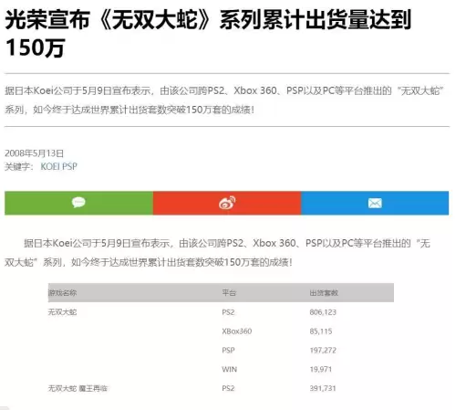Select the shipment value 391,731
This screenshot has width=456, height=410.
pos(323,388)
